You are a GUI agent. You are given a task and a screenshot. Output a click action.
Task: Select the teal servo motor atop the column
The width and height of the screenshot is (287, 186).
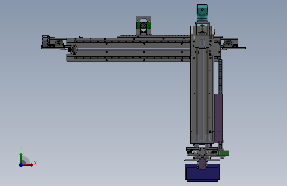(x=202, y=13)
